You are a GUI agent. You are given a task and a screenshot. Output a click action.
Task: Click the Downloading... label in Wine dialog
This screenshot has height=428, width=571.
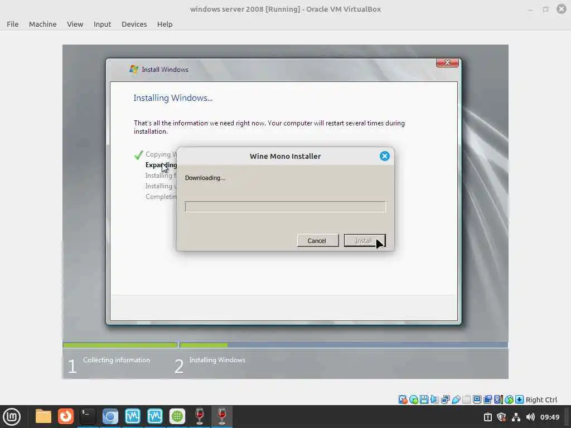click(x=205, y=178)
